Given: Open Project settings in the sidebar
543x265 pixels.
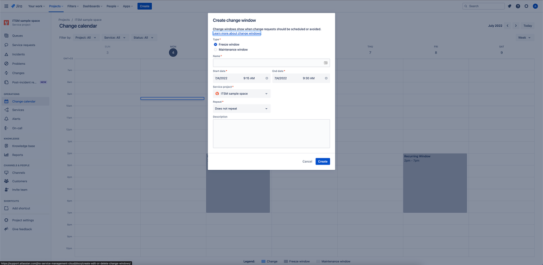Looking at the screenshot, I should pos(26,220).
